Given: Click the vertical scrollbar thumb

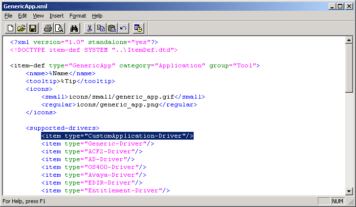Looking at the screenshot, I should click(x=349, y=68).
